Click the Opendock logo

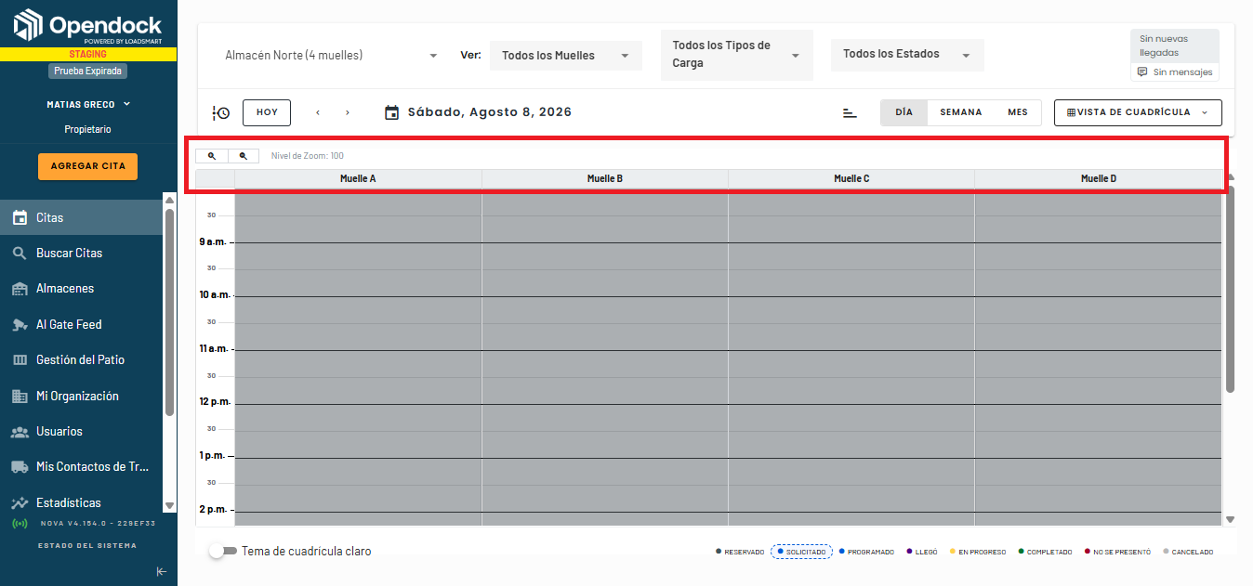coord(88,26)
